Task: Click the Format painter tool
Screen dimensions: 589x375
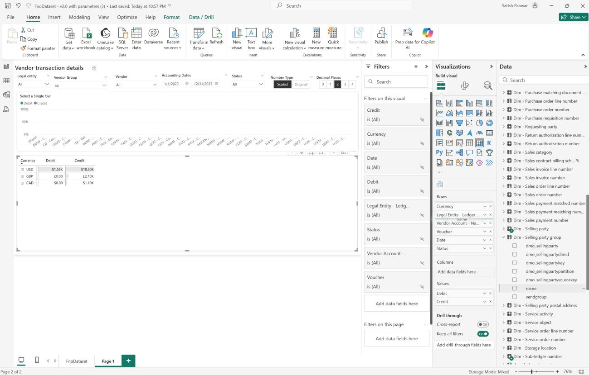Action: 38,48
